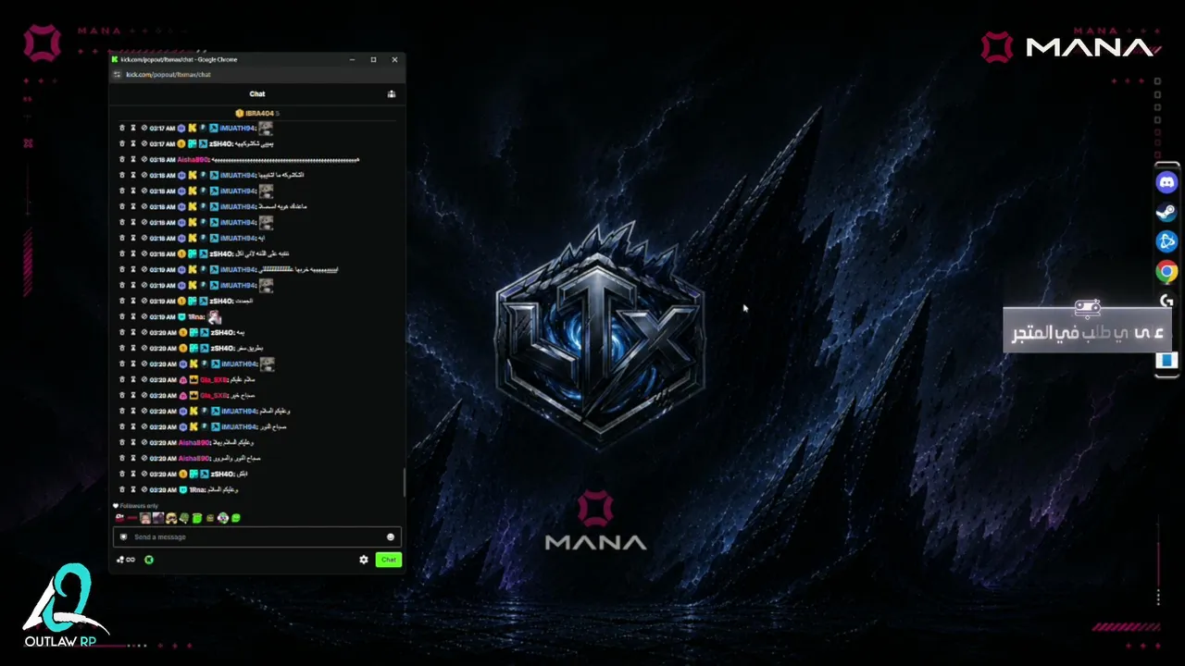Image resolution: width=1185 pixels, height=666 pixels.
Task: Click iMUATH94 username in 03:17 AM message
Action: [239, 129]
